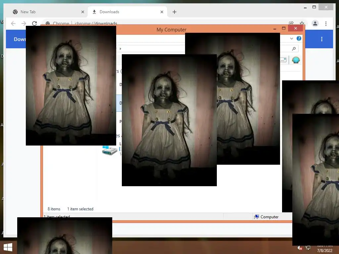Maximize the My Computer window

284,28
